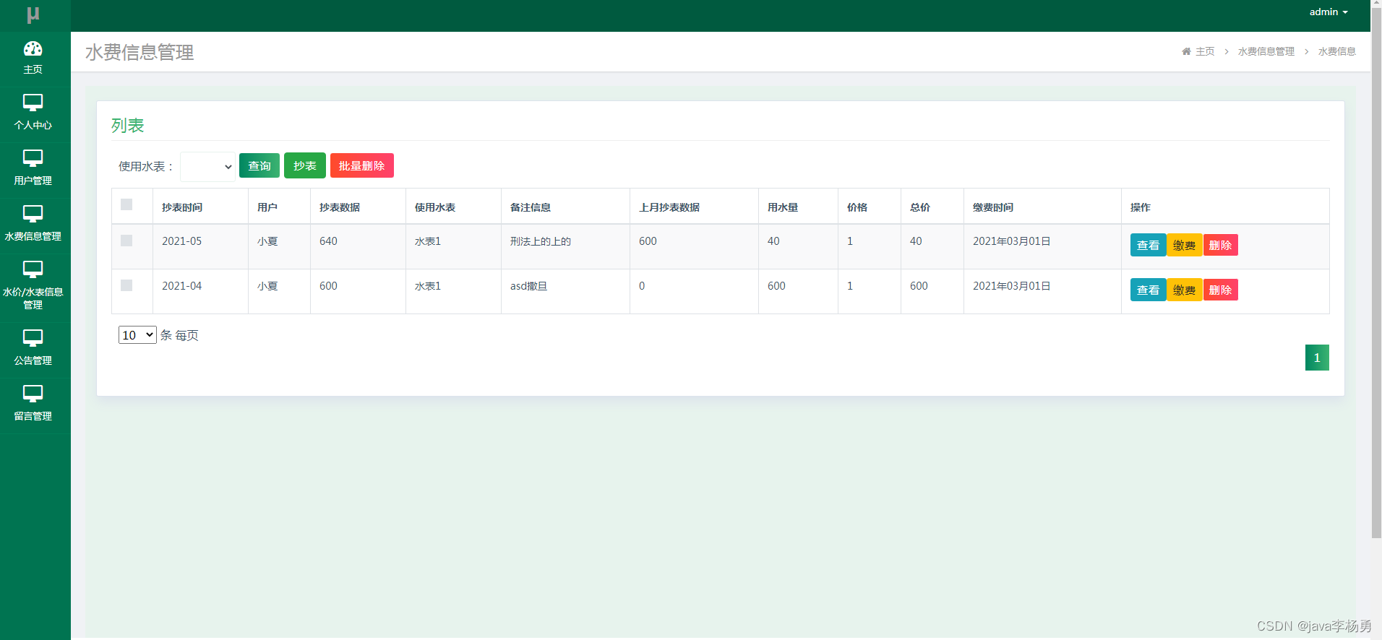The height and width of the screenshot is (640, 1382).
Task: Open 留言管理 in the sidebar
Action: (33, 406)
